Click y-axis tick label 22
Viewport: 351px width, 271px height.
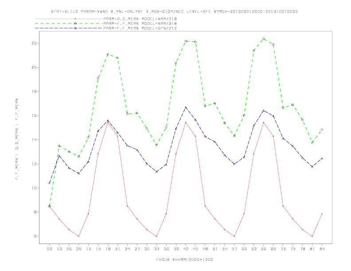(34, 43)
